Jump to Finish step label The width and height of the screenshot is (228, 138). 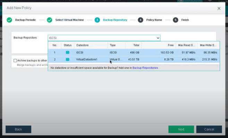[x=185, y=20]
